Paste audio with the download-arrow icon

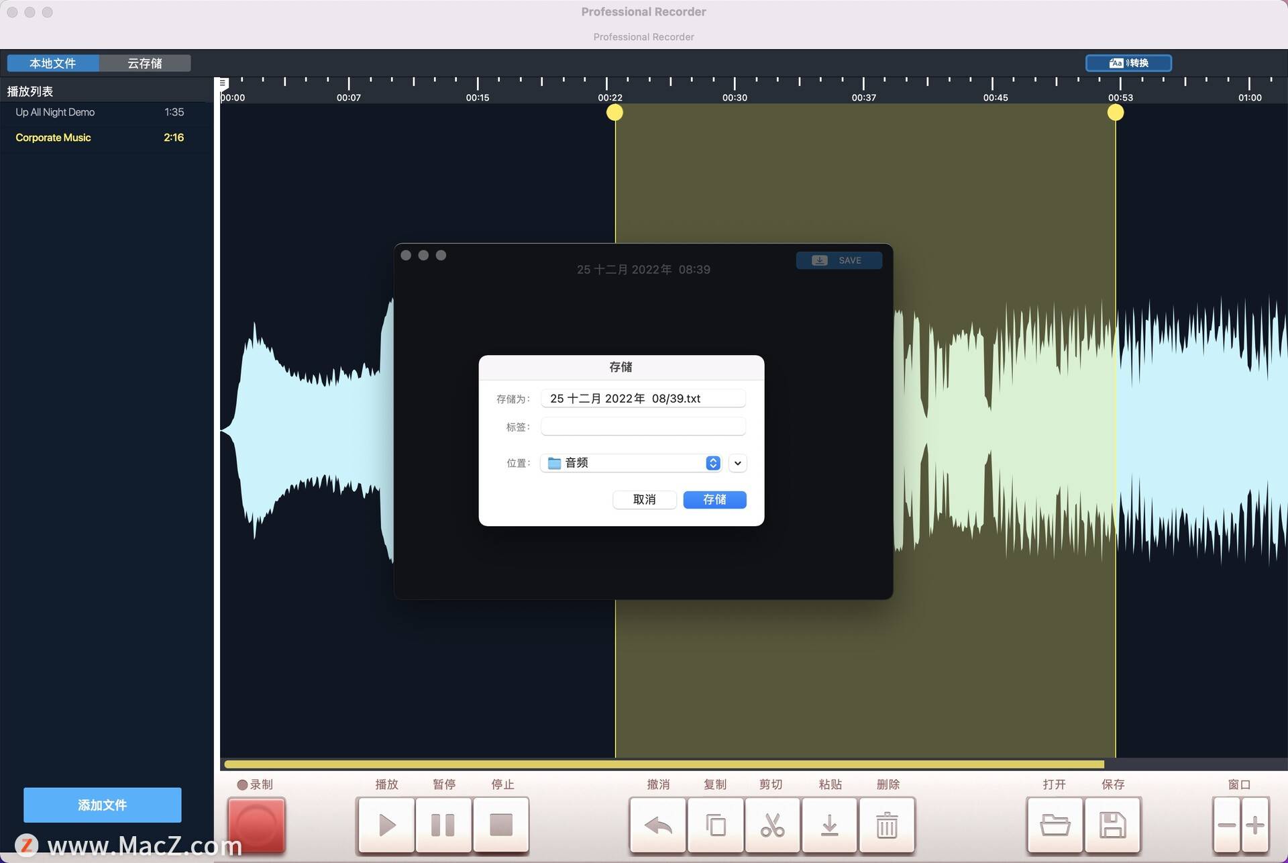pyautogui.click(x=830, y=825)
